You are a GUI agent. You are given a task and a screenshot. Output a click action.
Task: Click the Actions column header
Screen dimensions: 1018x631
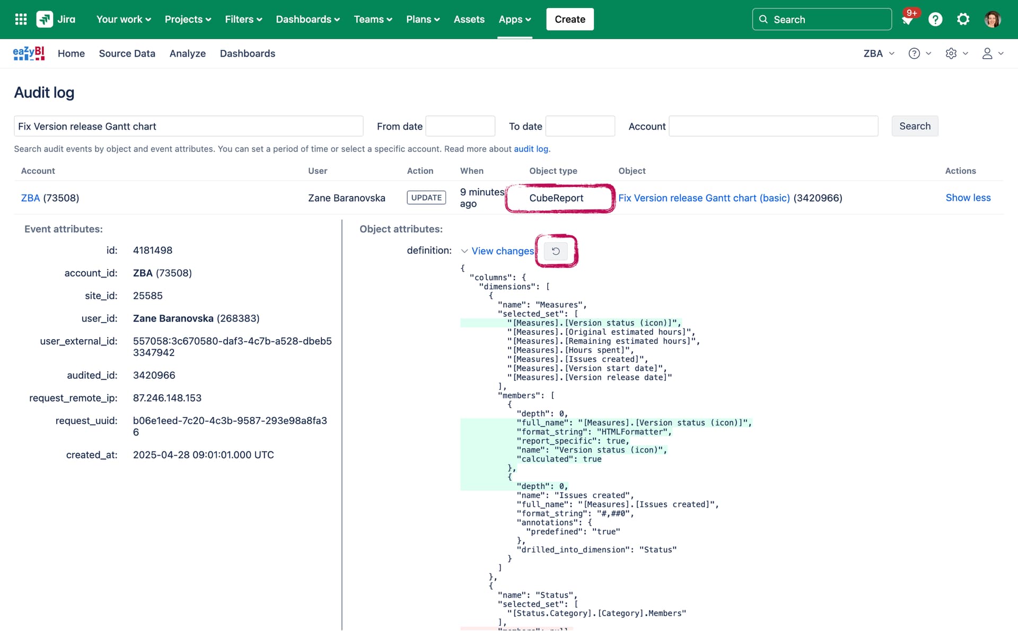(960, 171)
